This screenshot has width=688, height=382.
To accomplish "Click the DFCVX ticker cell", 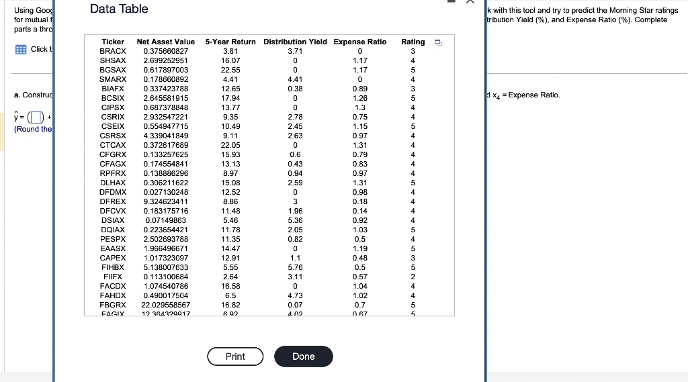I will (x=113, y=211).
